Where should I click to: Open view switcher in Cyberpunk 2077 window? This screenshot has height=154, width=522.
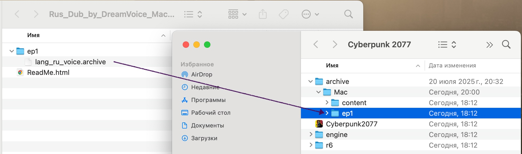pos(447,44)
